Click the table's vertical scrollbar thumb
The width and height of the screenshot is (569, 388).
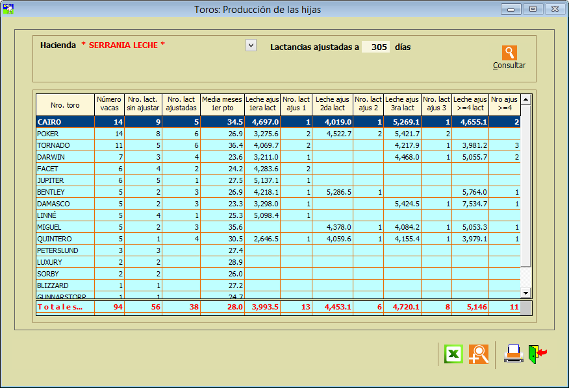(526, 185)
